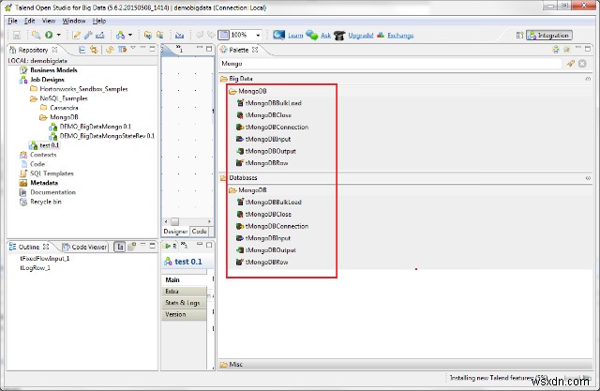Click the Job Designs node icon

(x=23, y=80)
